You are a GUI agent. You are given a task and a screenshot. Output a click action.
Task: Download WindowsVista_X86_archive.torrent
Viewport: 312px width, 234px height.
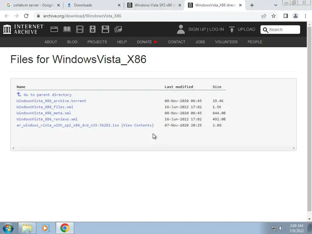coord(51,101)
